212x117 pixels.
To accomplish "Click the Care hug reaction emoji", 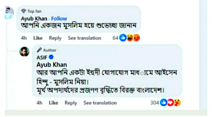I will pos(177,103).
